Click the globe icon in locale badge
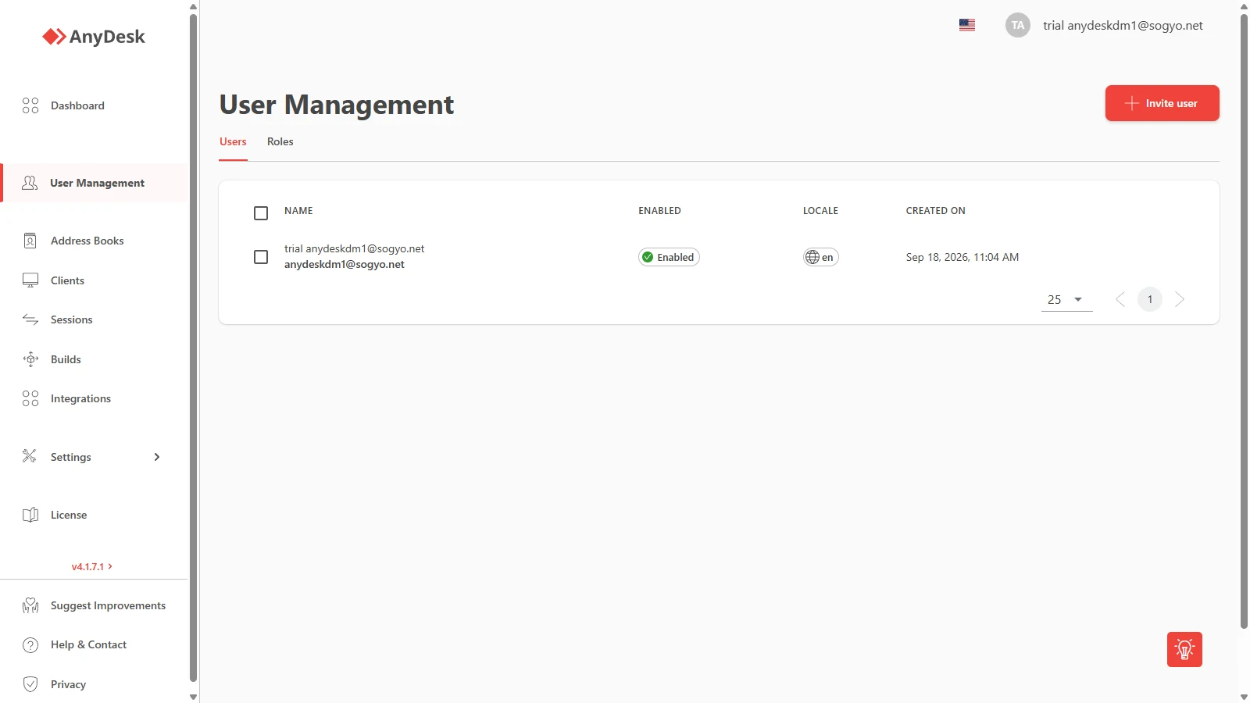Image resolution: width=1250 pixels, height=703 pixels. tap(812, 257)
